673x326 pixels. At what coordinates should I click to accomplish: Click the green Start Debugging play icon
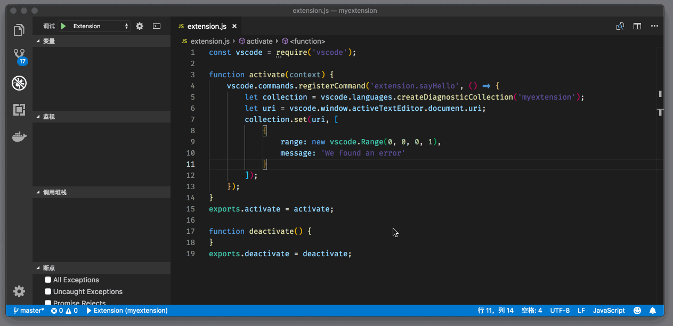click(x=63, y=26)
